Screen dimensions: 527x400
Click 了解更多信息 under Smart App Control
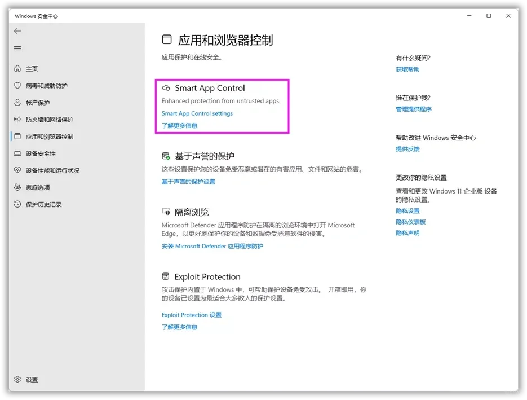[179, 125]
